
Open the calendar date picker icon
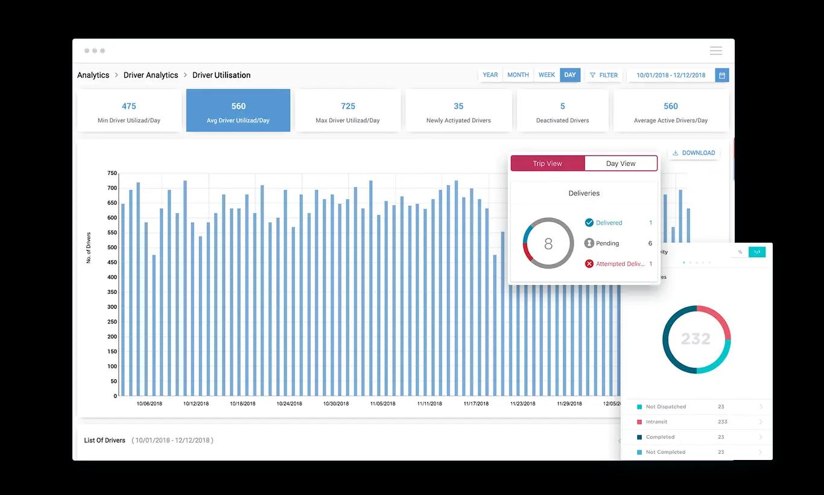point(722,75)
